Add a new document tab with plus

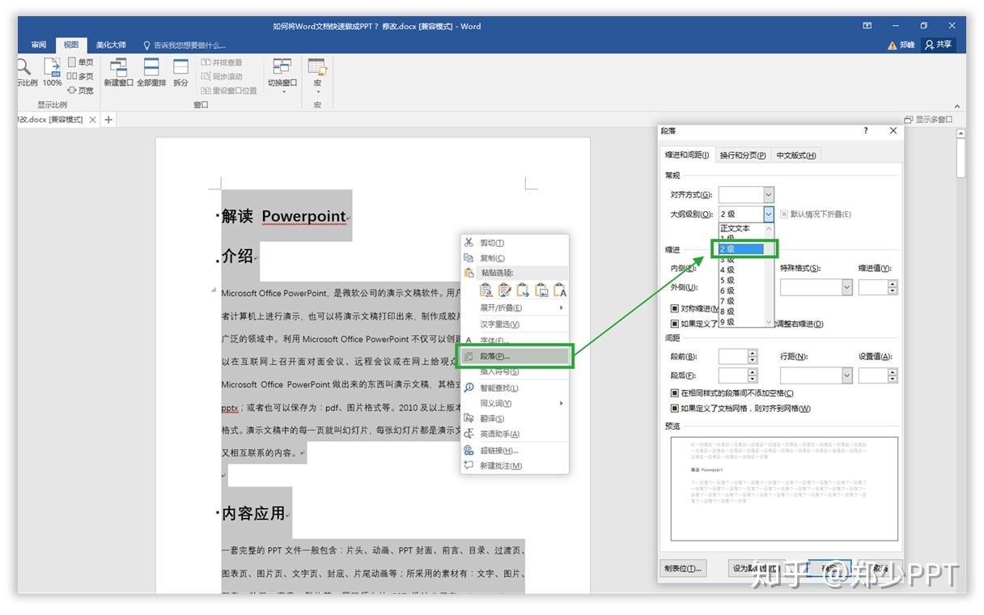pos(108,120)
